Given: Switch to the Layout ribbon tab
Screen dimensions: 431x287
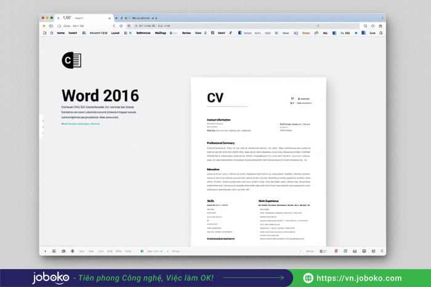Looking at the screenshot, I should (x=115, y=33).
